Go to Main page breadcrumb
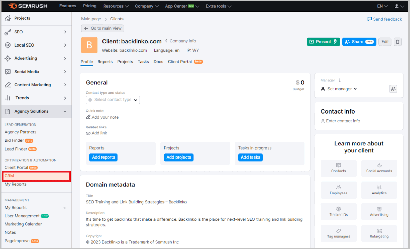 coord(91,19)
